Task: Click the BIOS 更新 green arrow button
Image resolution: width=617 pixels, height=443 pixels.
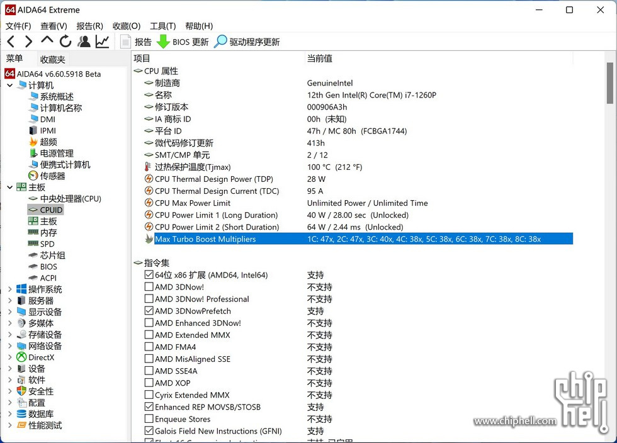Action: (183, 42)
